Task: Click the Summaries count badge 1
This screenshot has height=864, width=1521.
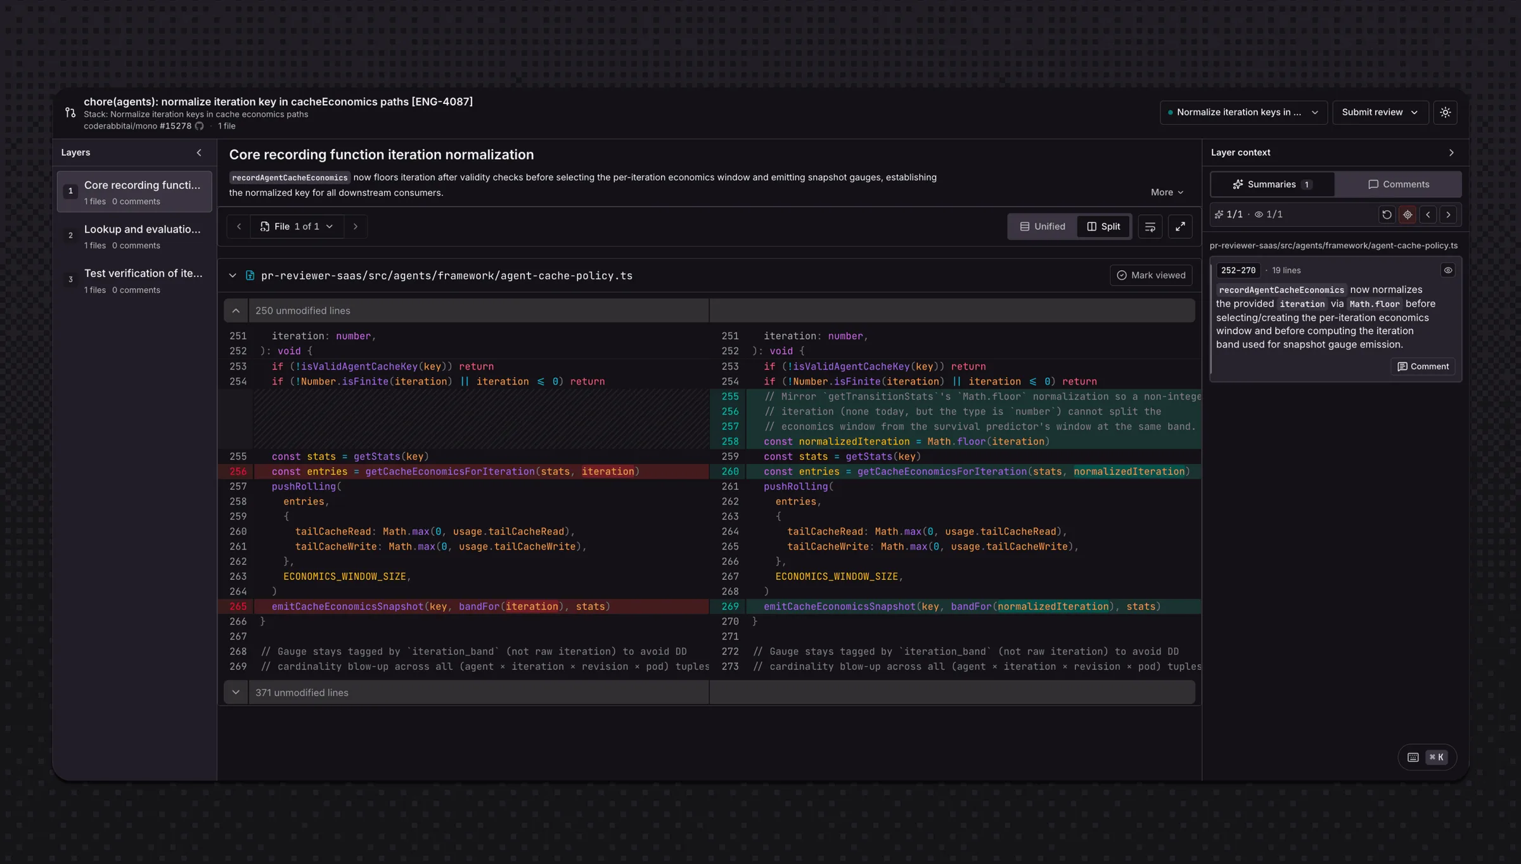Action: [1306, 184]
